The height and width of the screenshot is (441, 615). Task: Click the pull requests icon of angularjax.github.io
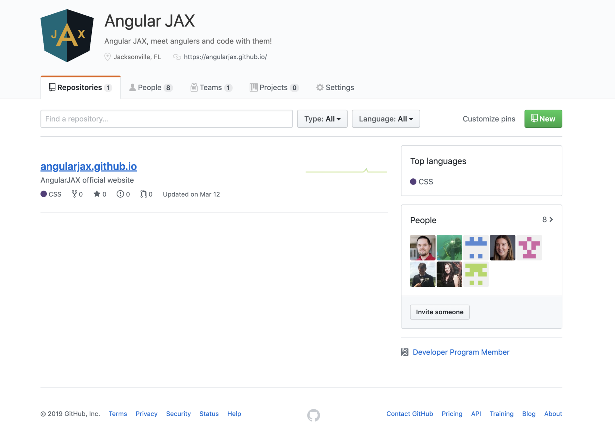click(143, 194)
